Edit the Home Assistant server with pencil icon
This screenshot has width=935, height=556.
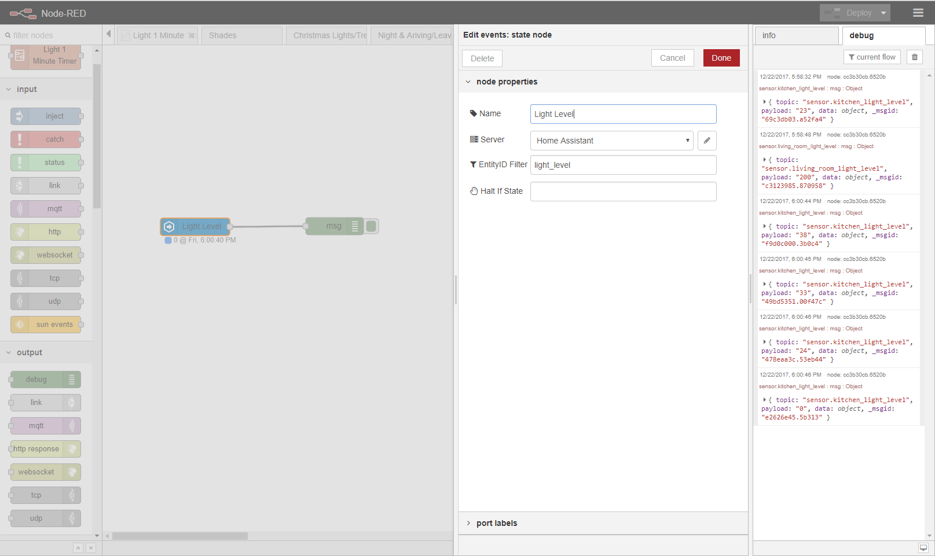[707, 140]
